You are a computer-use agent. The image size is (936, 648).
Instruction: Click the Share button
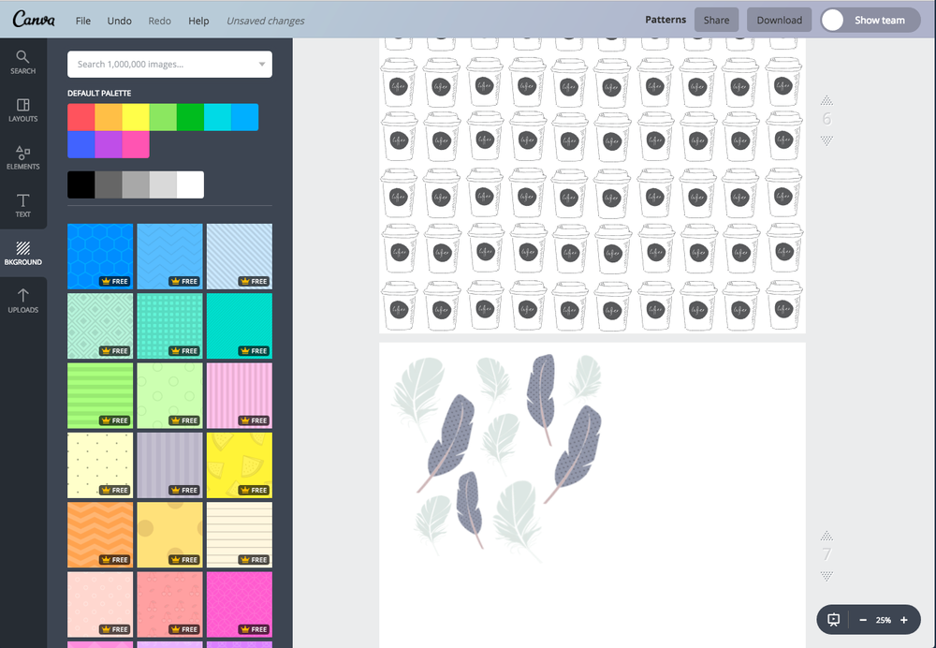pyautogui.click(x=716, y=19)
